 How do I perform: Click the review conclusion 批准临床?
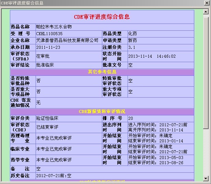45,65
